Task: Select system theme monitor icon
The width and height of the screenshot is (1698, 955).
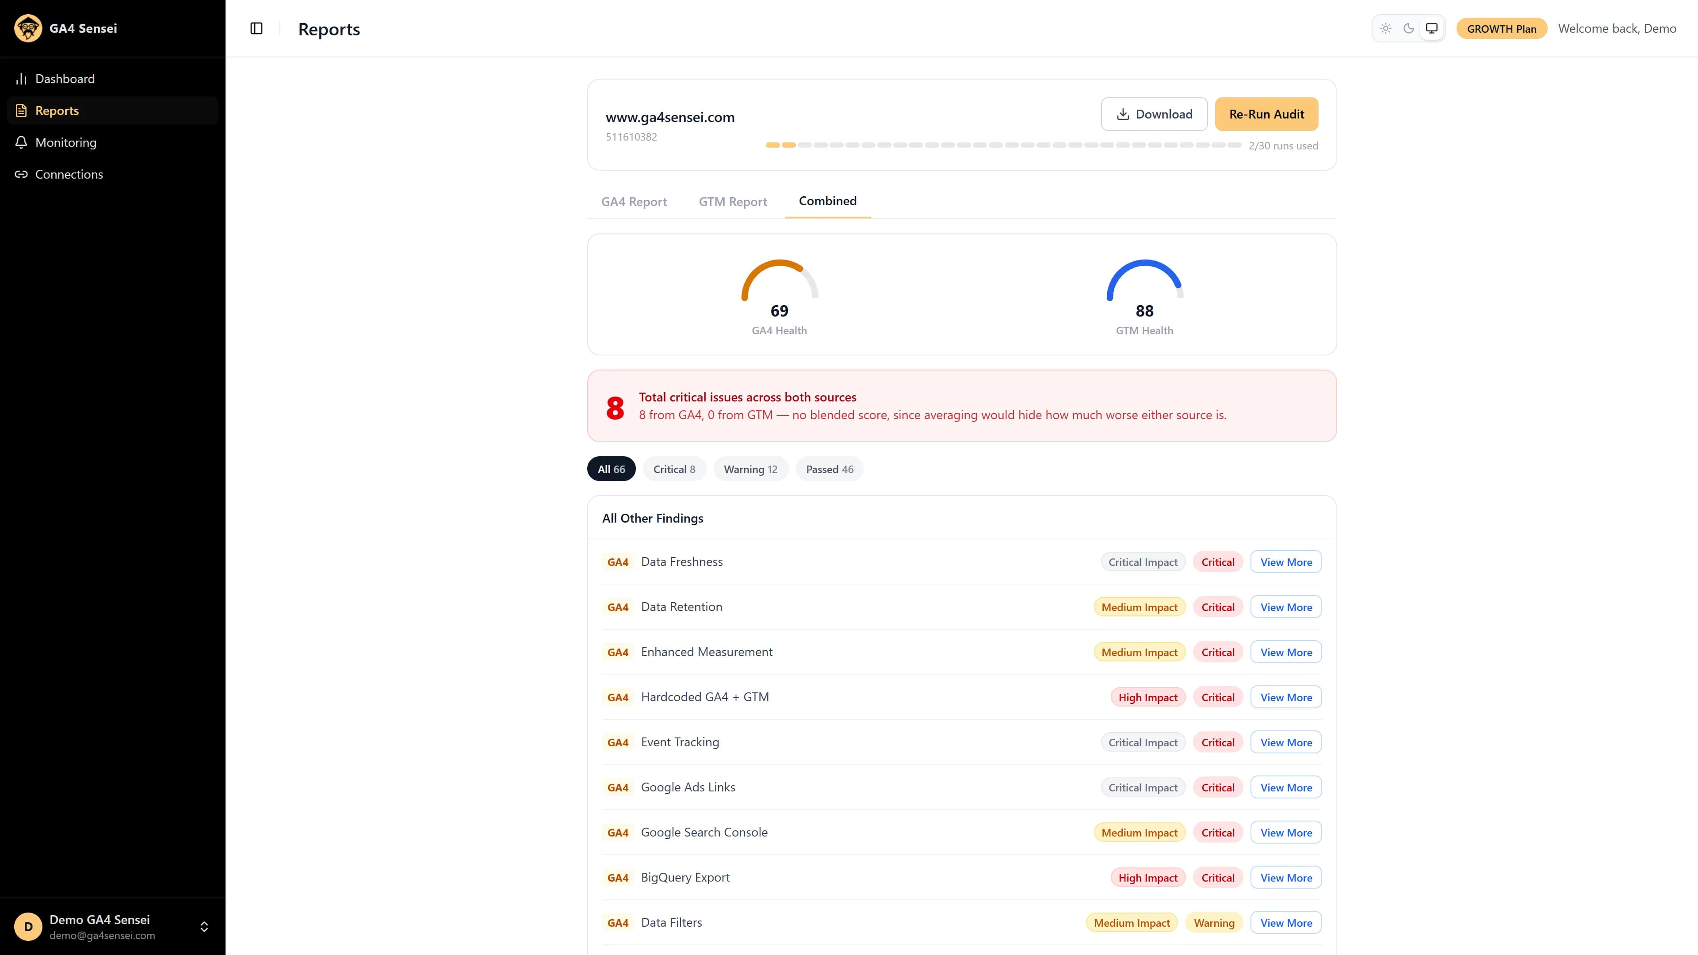Action: click(1432, 28)
